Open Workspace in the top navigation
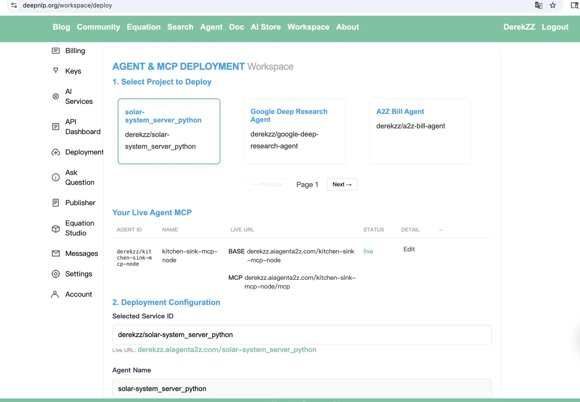The image size is (580, 402). 308,27
